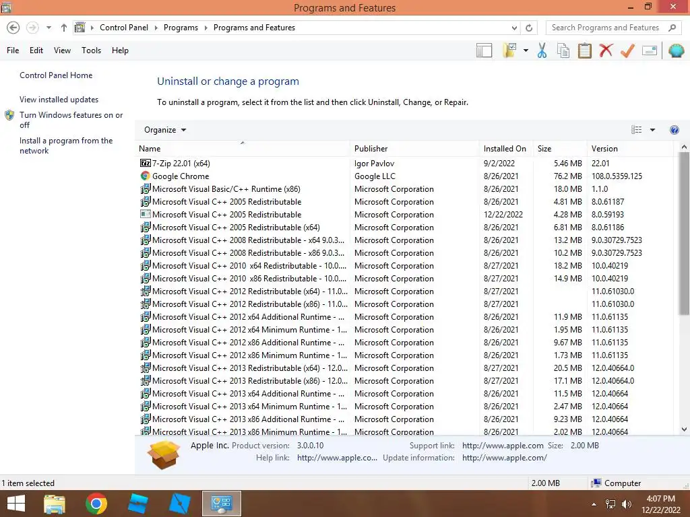
Task: Open the recent locations dropdown arrow
Action: (49, 28)
